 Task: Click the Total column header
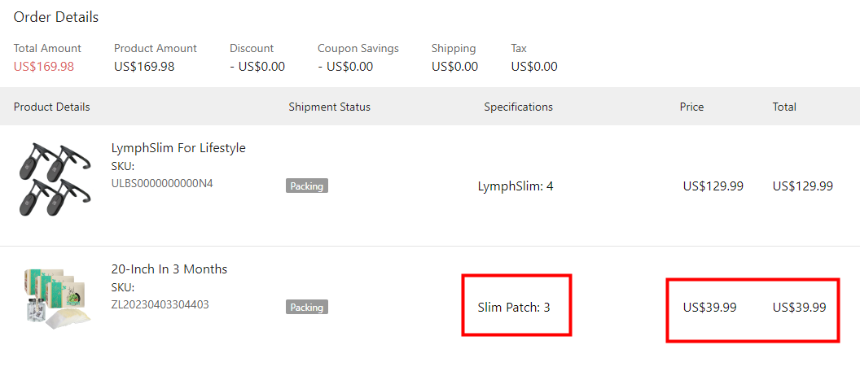(x=784, y=107)
